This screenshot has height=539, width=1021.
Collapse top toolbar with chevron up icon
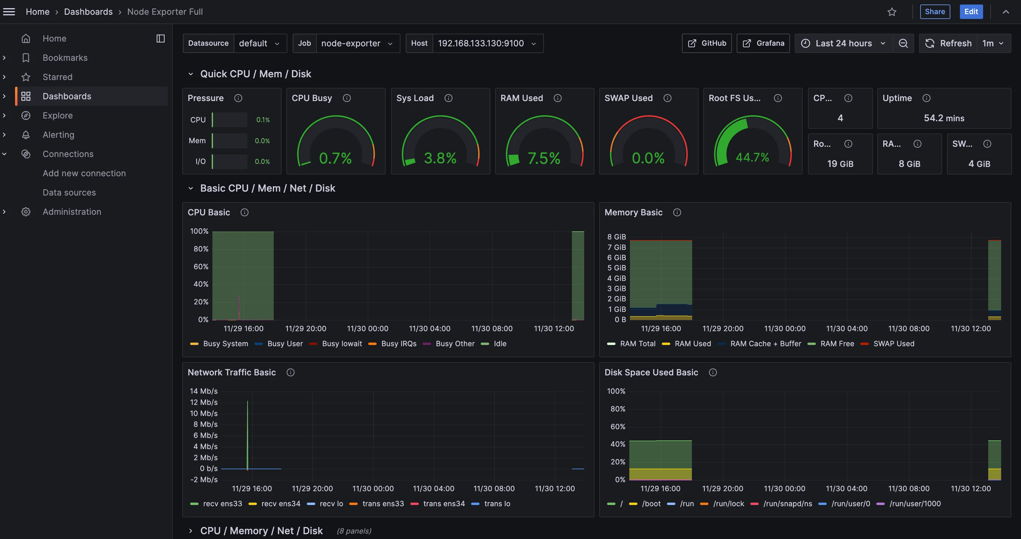pyautogui.click(x=1006, y=12)
